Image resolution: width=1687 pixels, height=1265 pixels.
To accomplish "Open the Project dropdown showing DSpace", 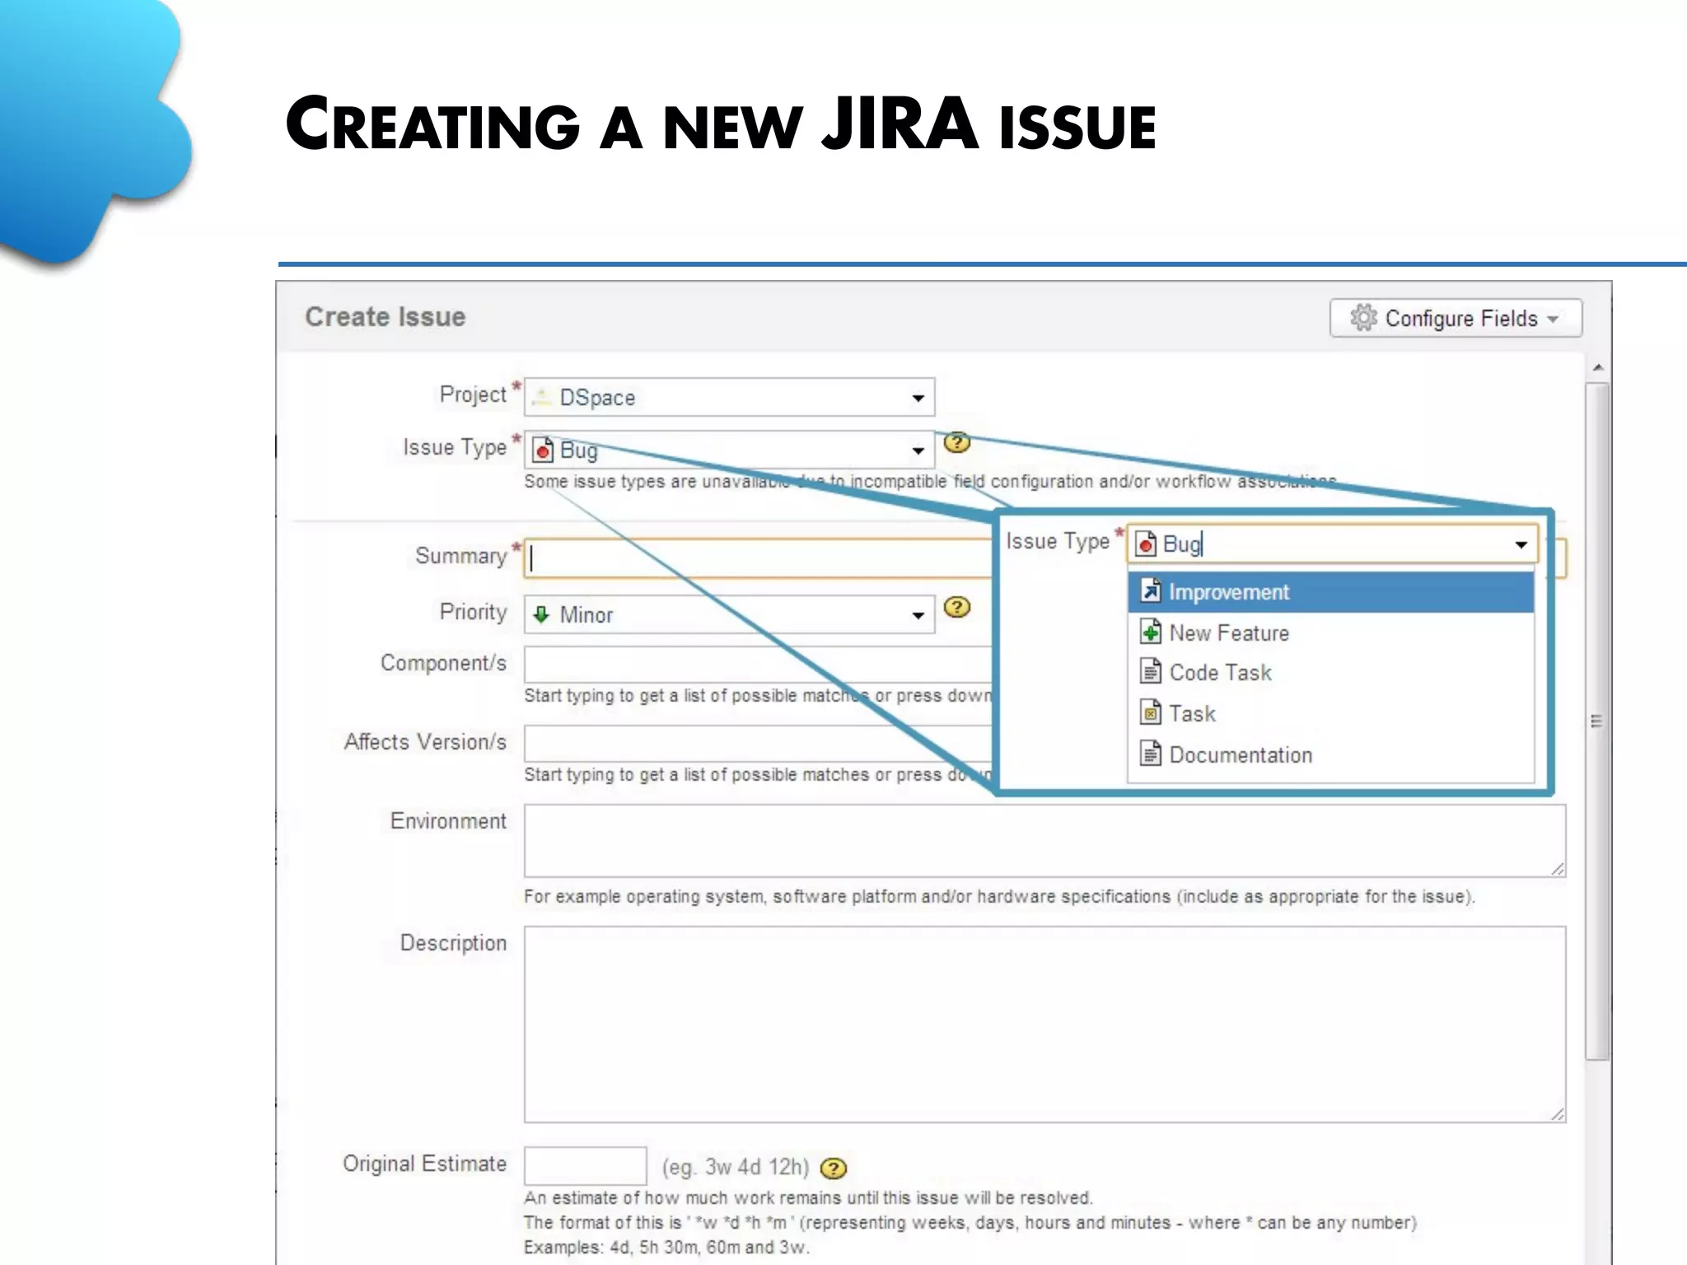I will click(x=729, y=398).
